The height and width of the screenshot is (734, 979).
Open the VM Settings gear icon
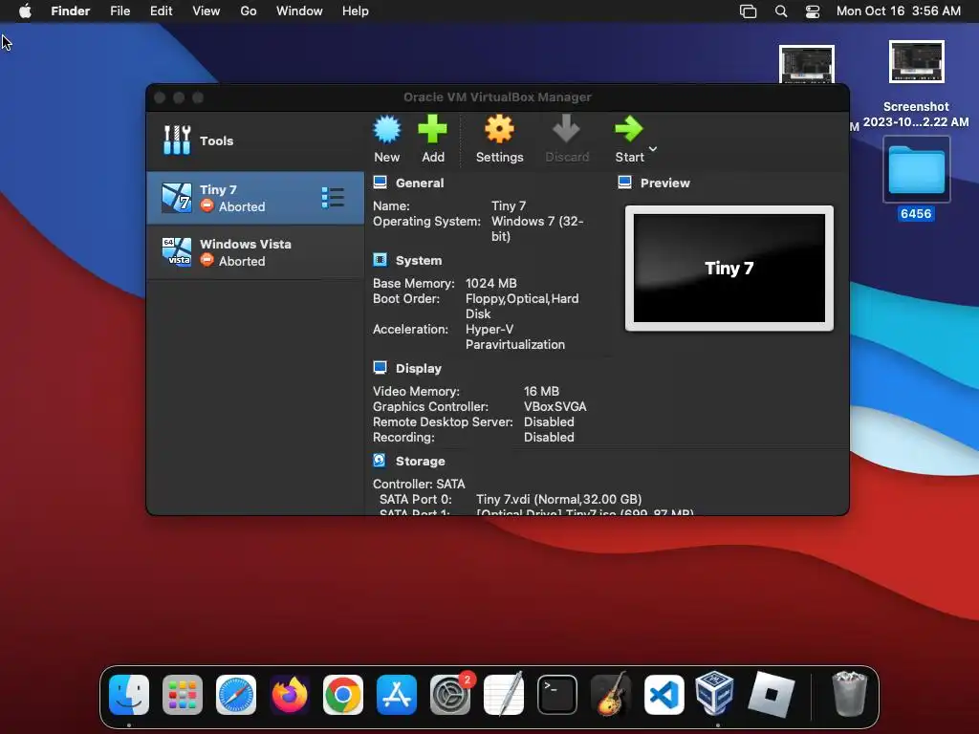pyautogui.click(x=499, y=130)
